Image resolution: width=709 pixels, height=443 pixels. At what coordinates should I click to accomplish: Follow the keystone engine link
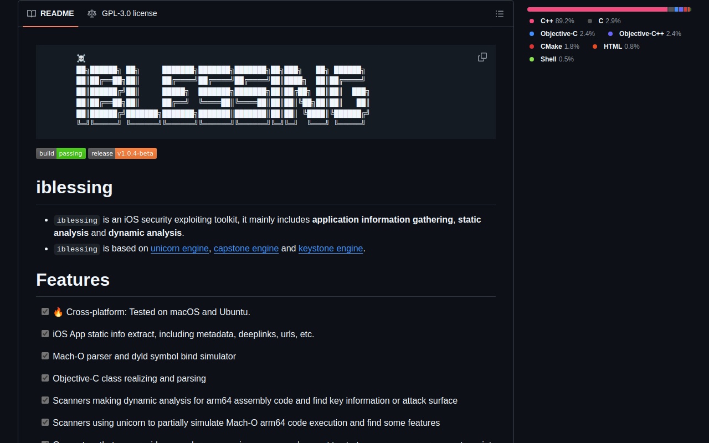point(331,248)
